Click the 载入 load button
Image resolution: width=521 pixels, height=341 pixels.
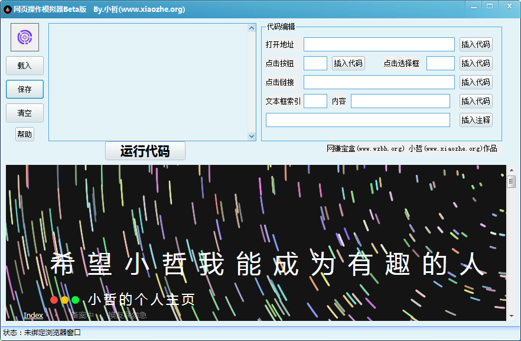click(x=25, y=66)
